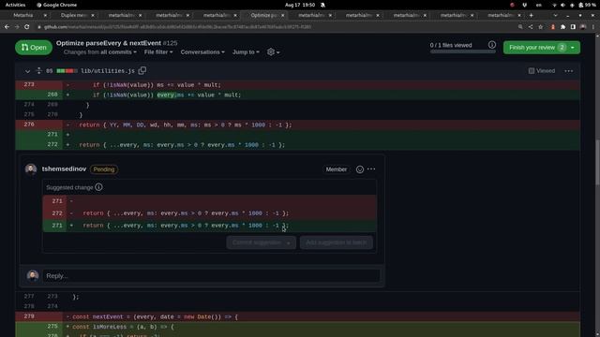Open the Jump to dropdown
Screen dimensions: 600x337
246,52
